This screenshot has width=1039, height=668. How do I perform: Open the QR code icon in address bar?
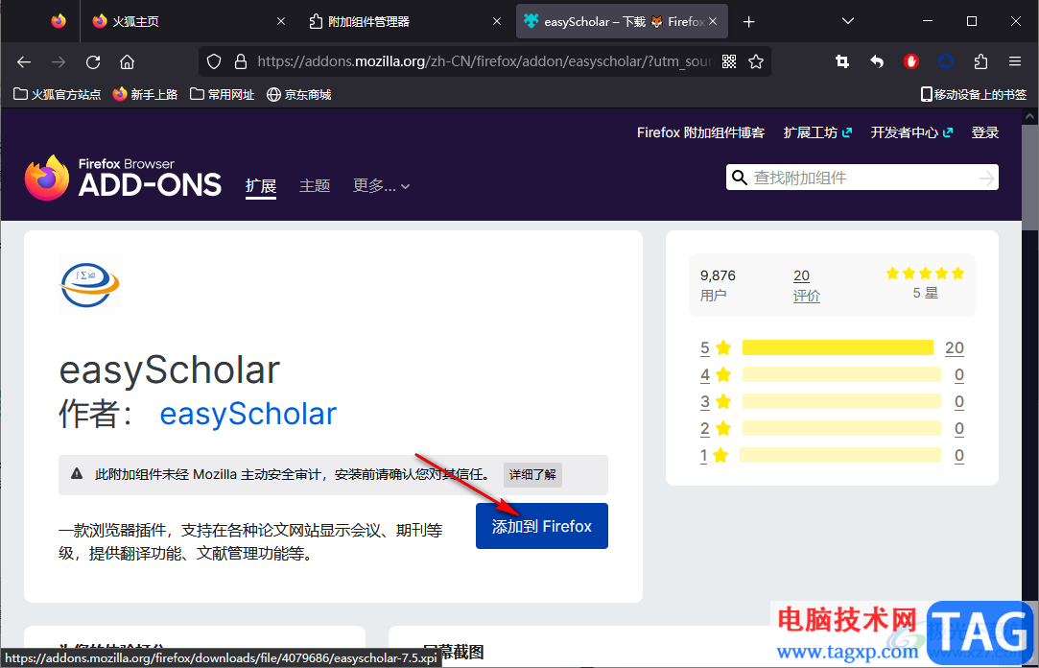click(729, 61)
